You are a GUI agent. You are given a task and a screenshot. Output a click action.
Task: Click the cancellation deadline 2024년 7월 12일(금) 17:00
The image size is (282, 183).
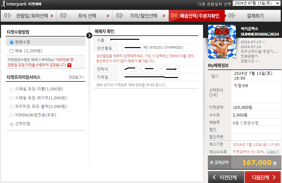coord(256,144)
